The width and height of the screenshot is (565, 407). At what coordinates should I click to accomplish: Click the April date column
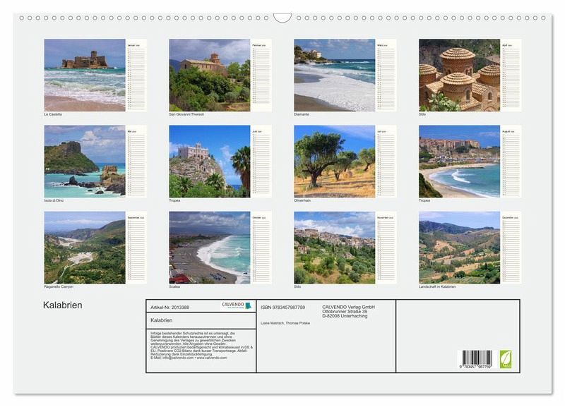(x=511, y=75)
